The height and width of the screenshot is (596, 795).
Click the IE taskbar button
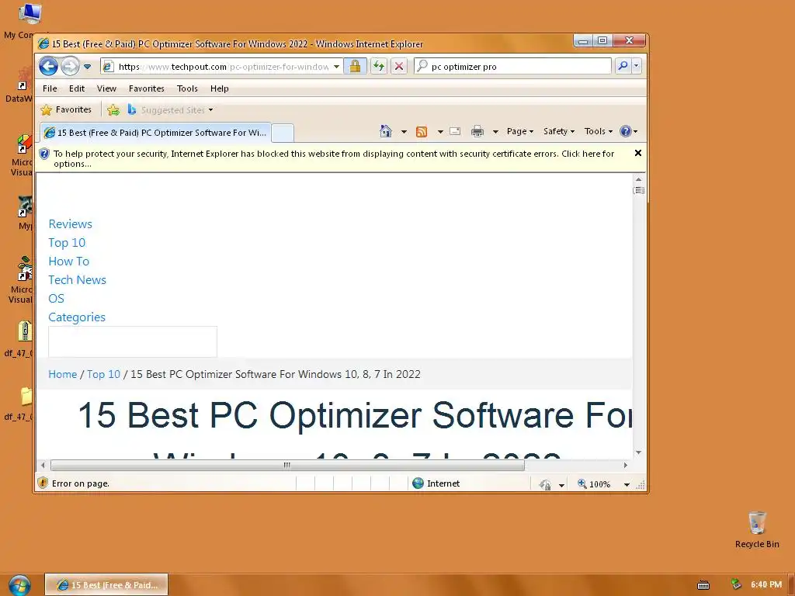[106, 585]
